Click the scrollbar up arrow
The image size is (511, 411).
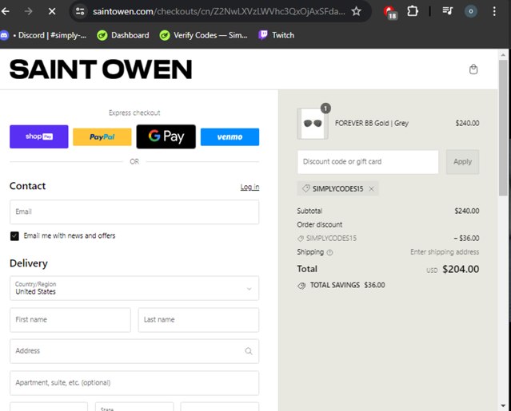pos(504,54)
